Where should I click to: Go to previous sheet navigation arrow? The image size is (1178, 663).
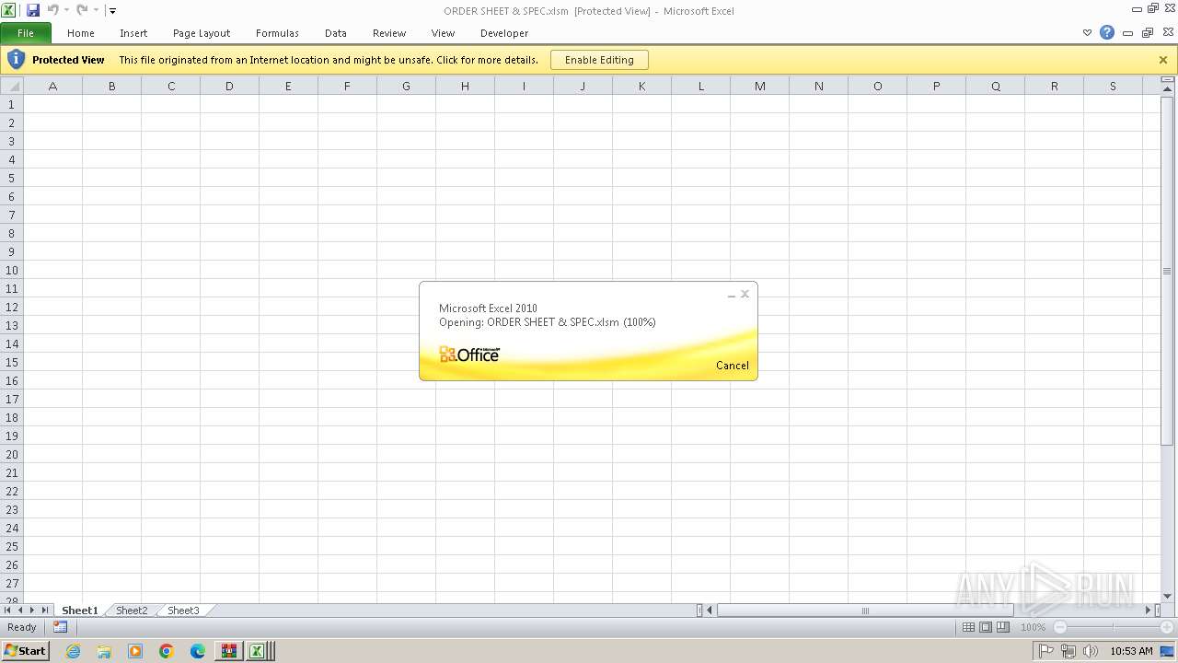point(20,611)
